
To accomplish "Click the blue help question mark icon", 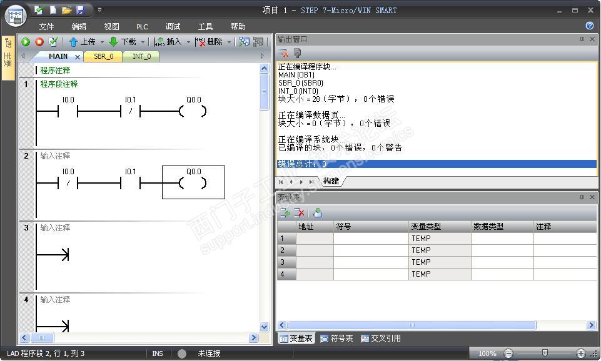I will point(590,26).
